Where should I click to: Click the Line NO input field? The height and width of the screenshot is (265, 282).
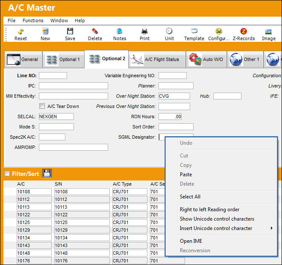point(53,76)
